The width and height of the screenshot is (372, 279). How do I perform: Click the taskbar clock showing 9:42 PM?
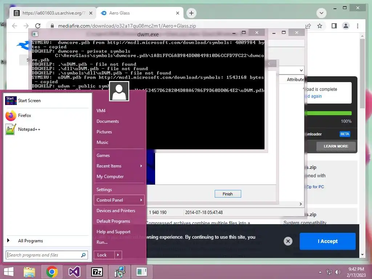click(x=356, y=272)
